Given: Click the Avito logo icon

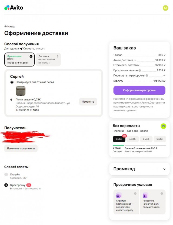Looking at the screenshot, I should (6, 8).
